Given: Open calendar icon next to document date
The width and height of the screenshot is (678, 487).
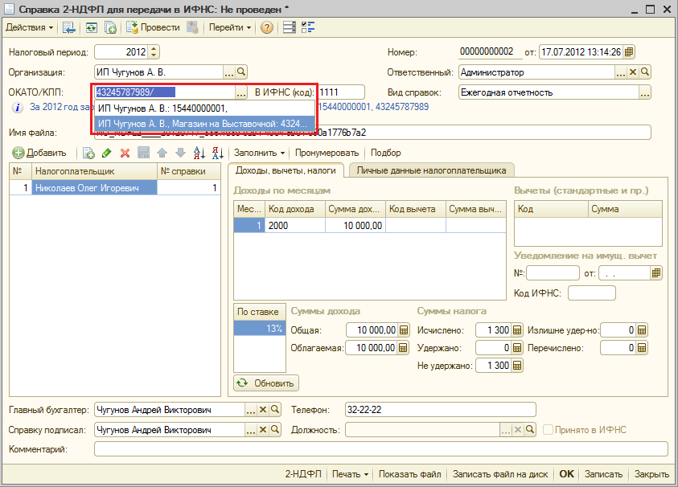Looking at the screenshot, I should (629, 52).
